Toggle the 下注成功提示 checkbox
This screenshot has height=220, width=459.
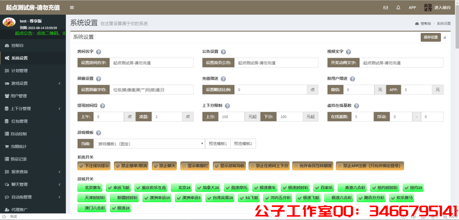(81, 166)
